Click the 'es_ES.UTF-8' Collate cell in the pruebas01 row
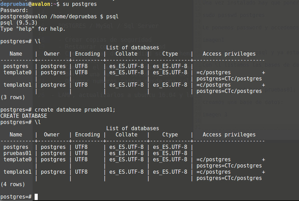The width and height of the screenshot is (299, 201). point(126,153)
